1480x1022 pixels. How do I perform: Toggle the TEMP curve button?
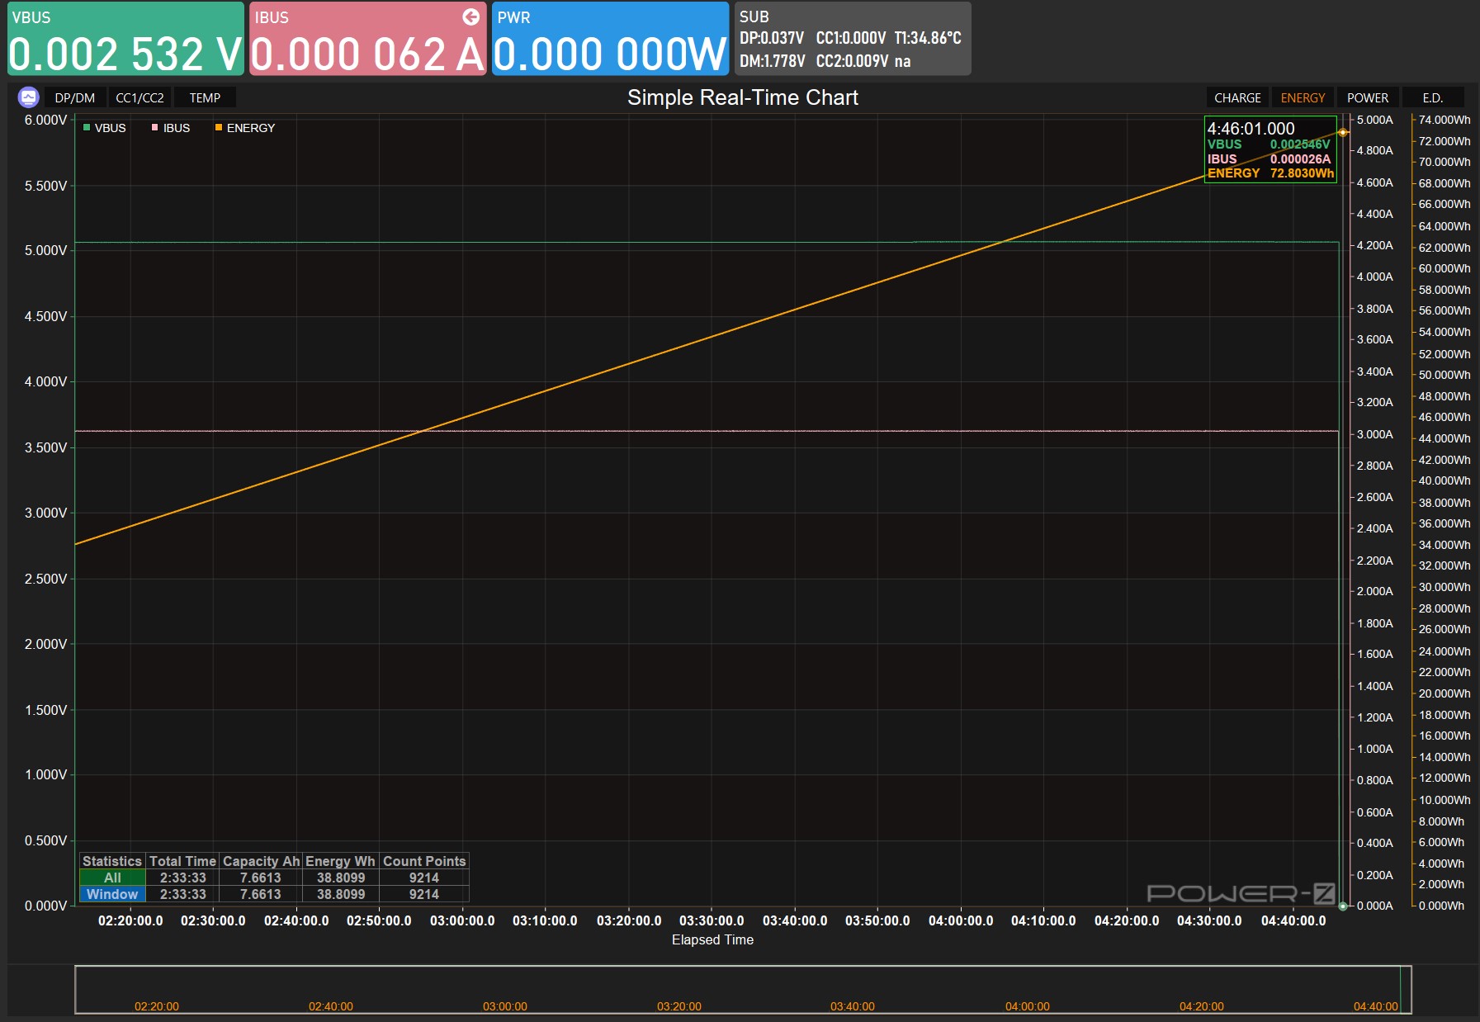(x=205, y=97)
